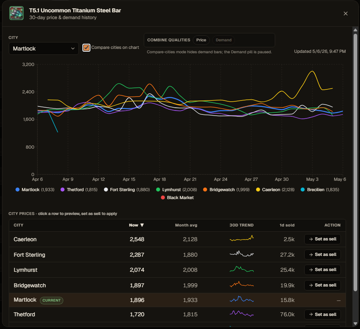Click the Updated 5/6/26 timestamp
The width and height of the screenshot is (360, 329).
(320, 52)
